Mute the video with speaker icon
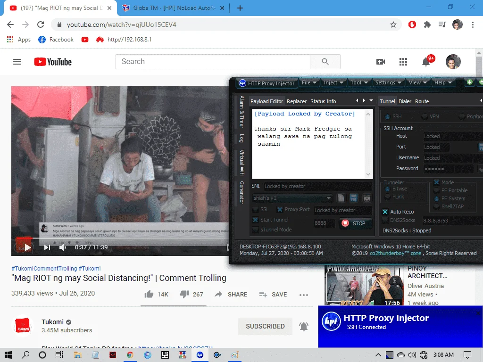Viewport: 483px width, 362px height. (63, 247)
